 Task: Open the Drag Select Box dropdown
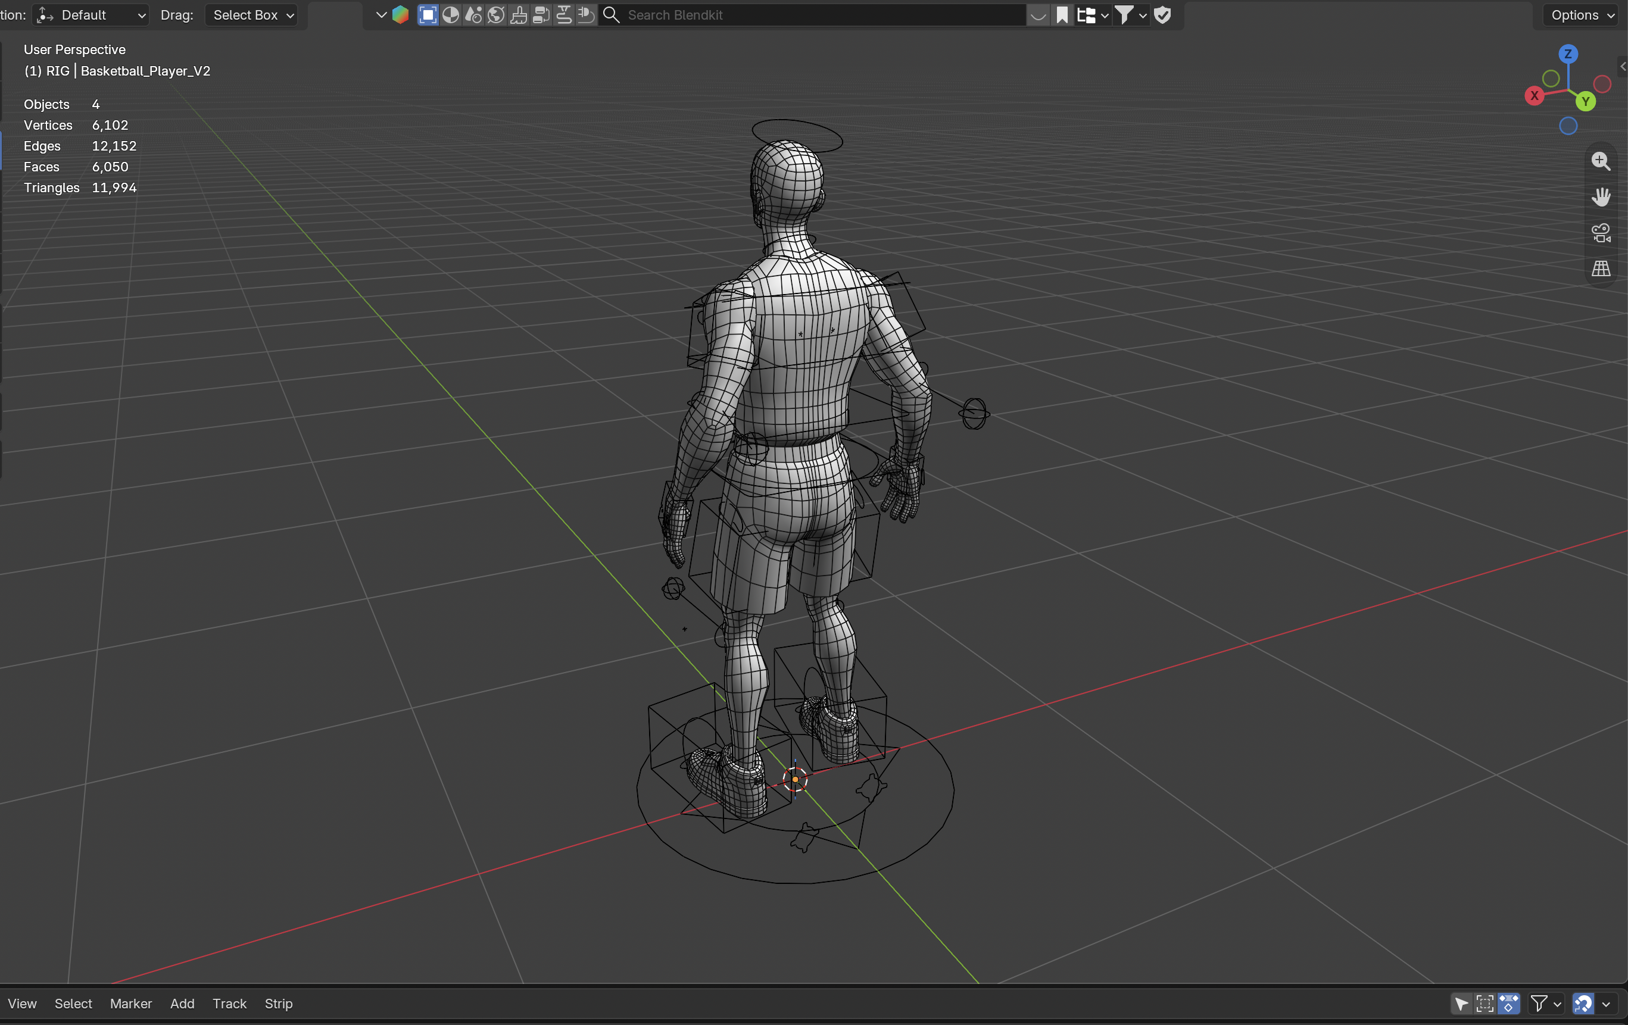(251, 15)
